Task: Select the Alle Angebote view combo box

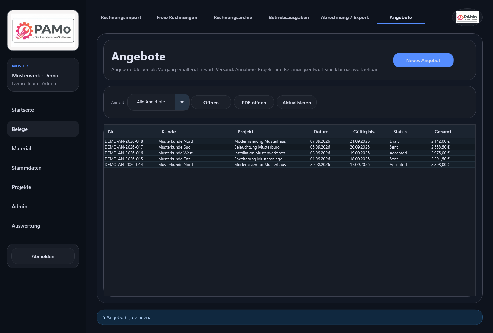Action: (159, 102)
